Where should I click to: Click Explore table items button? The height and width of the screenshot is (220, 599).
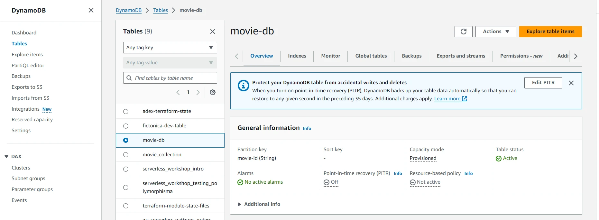tap(550, 32)
